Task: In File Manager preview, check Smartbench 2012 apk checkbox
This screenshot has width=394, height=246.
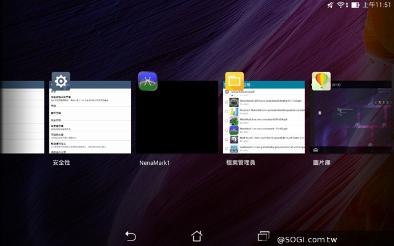Action: click(x=227, y=103)
